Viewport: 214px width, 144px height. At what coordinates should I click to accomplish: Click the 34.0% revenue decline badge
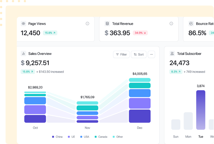tap(140, 33)
